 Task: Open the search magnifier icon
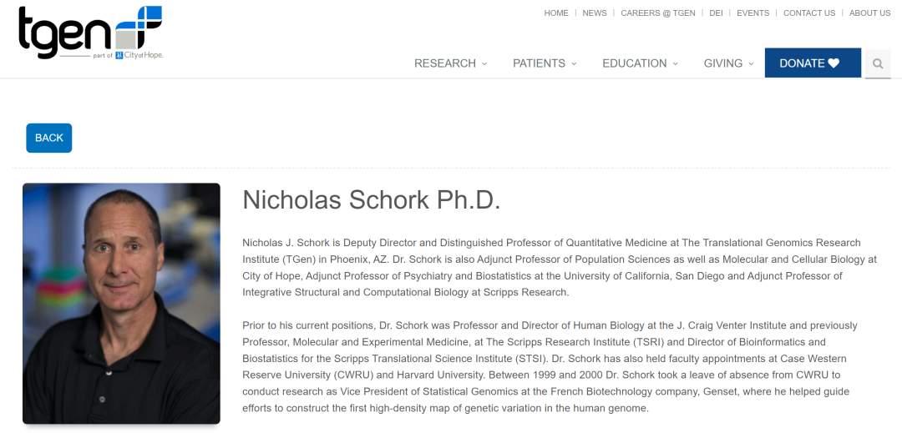click(878, 63)
